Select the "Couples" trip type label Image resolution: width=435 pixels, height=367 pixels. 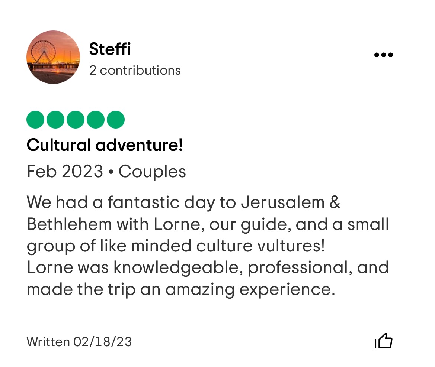point(152,172)
